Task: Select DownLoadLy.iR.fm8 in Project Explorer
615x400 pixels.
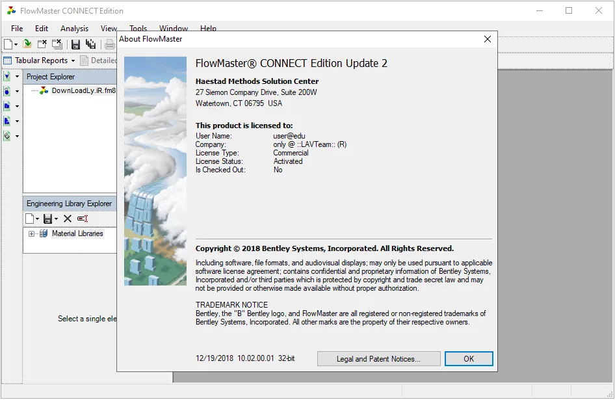Action: 84,90
